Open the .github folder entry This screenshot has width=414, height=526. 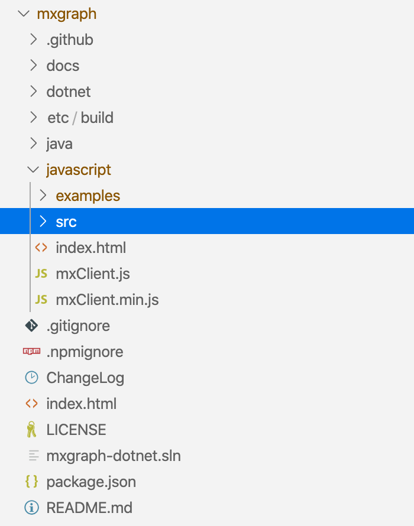70,40
